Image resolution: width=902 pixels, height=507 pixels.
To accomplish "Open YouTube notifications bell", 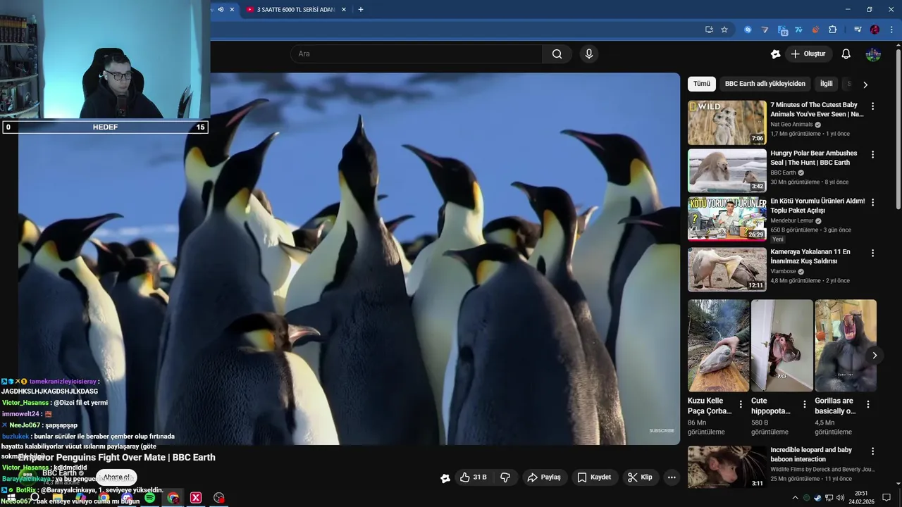I will pyautogui.click(x=846, y=54).
